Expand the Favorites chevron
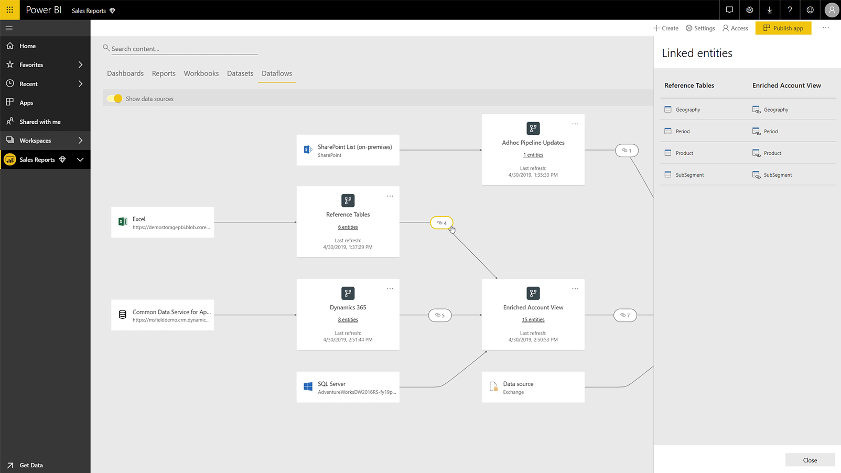The image size is (841, 473). coord(80,65)
